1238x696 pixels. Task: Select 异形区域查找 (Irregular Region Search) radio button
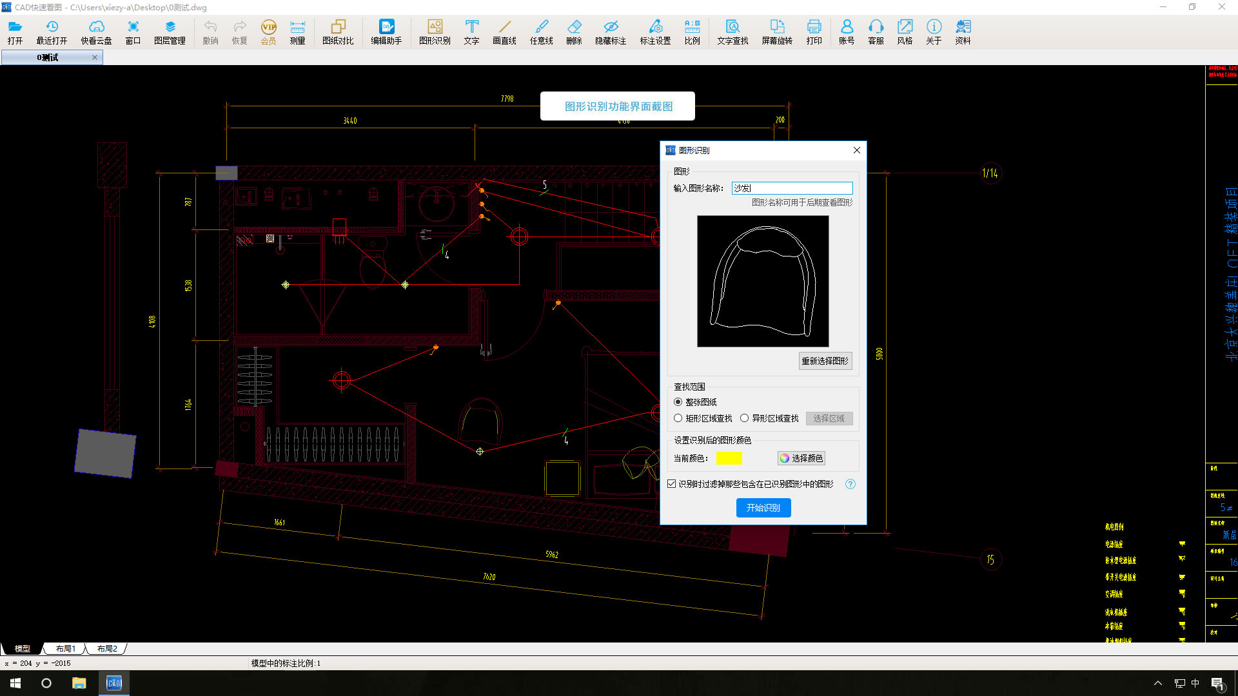point(745,418)
